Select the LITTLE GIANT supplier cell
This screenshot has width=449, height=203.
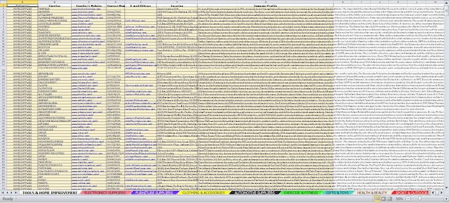54,15
